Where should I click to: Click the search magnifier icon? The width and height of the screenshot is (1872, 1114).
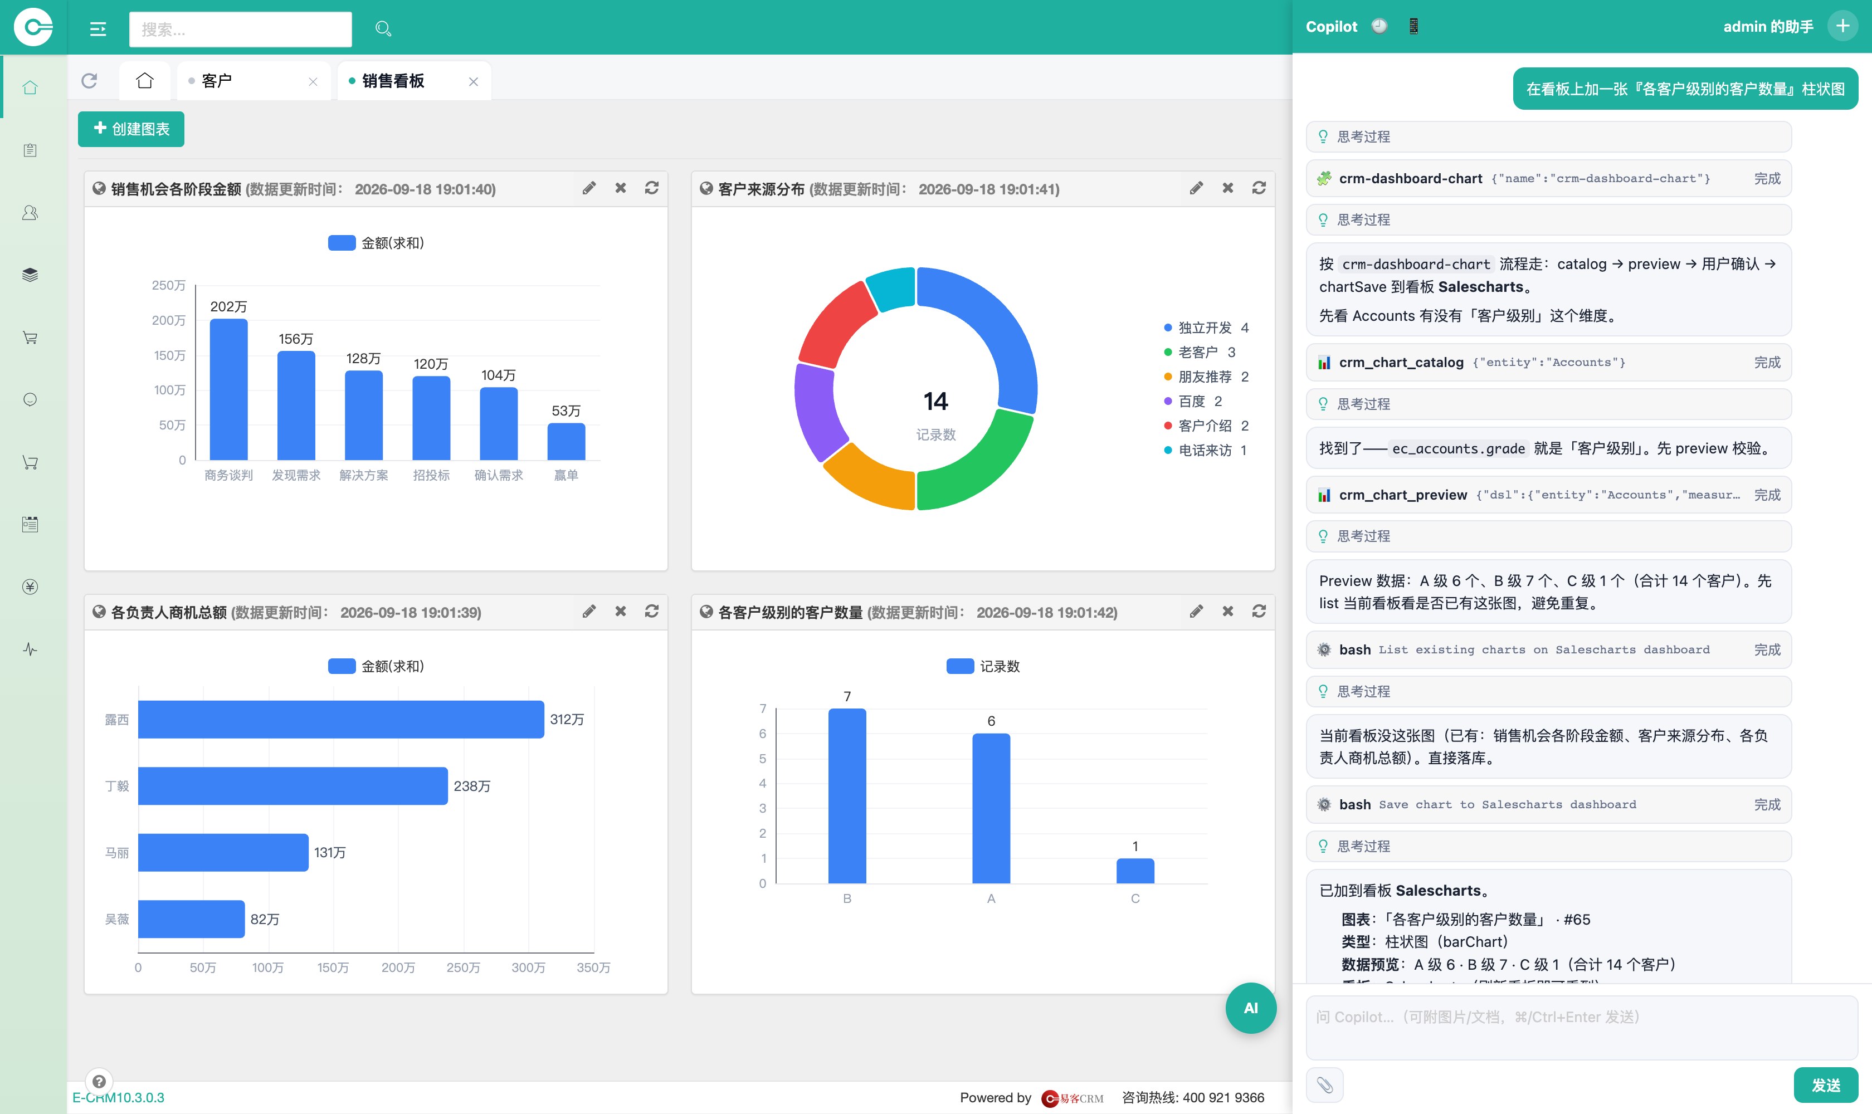tap(383, 28)
